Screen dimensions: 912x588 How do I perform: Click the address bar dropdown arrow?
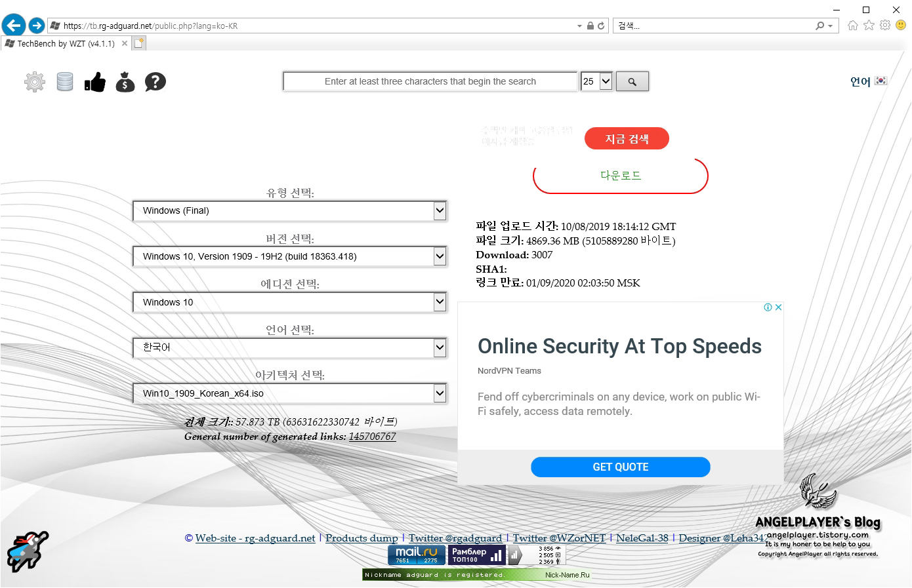click(579, 26)
